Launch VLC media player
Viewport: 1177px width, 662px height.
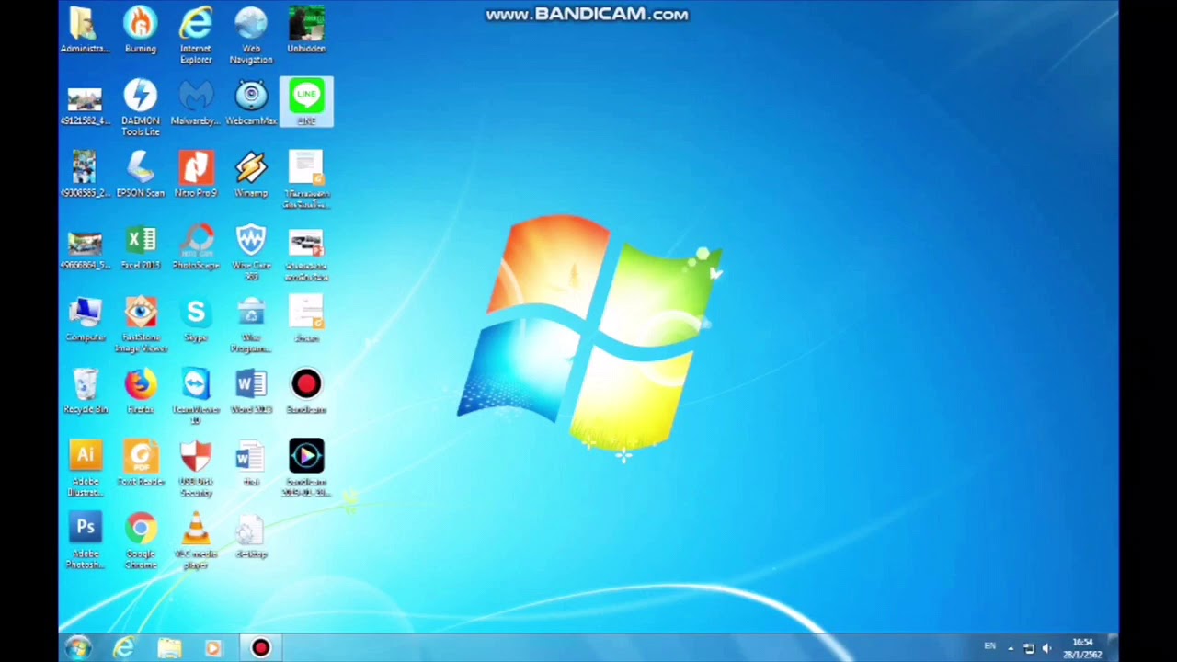pyautogui.click(x=196, y=541)
